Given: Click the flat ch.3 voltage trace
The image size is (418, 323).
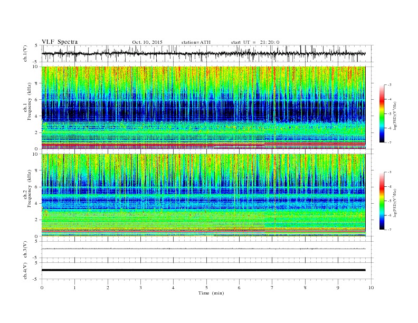Looking at the screenshot, I should click(x=203, y=249).
